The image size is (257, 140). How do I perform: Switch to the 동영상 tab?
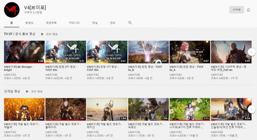[x=29, y=23]
